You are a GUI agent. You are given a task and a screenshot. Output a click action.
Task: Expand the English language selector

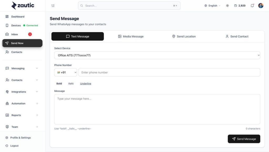(213, 5)
